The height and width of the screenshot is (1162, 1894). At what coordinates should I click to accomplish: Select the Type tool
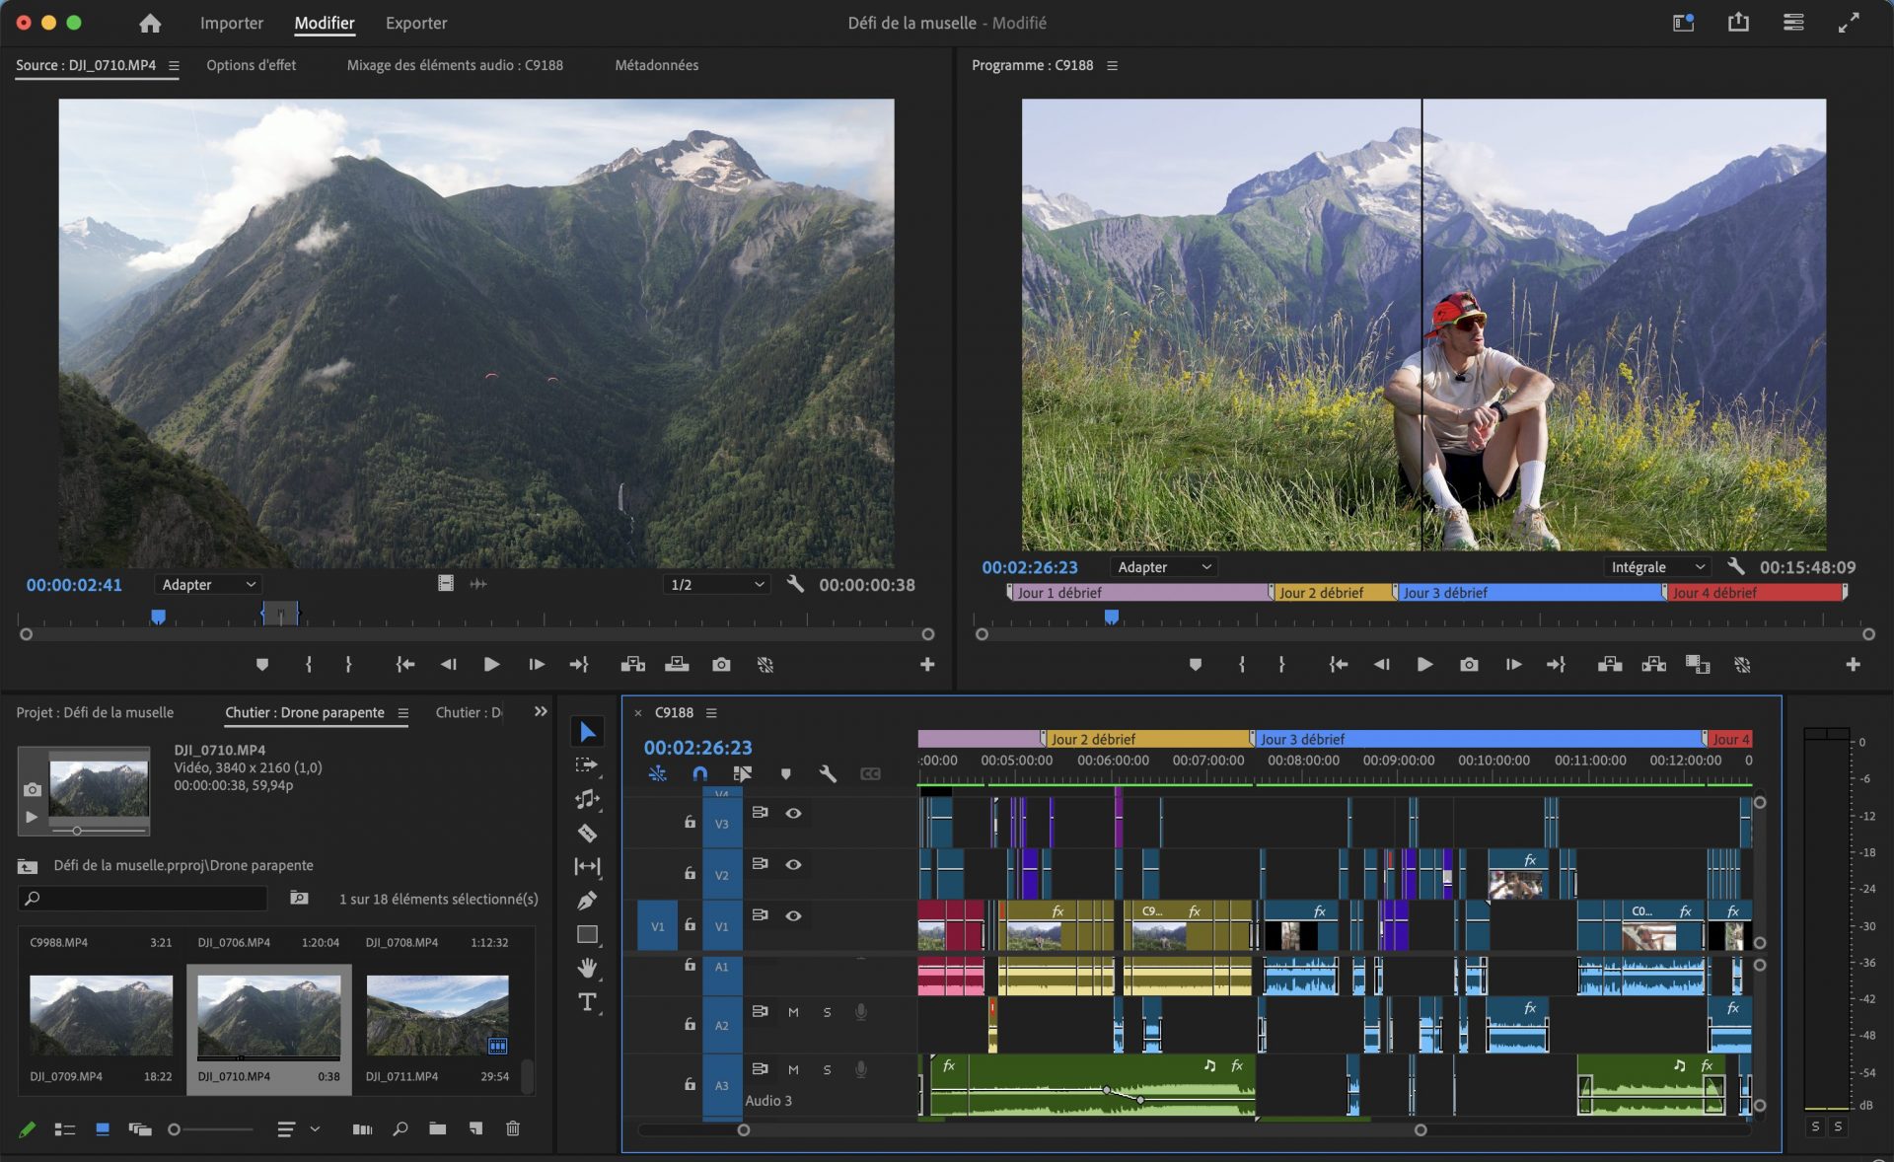point(587,1002)
